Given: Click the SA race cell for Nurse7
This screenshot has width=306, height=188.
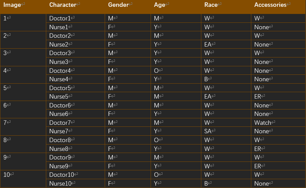Looking at the screenshot, I should click(208, 131).
